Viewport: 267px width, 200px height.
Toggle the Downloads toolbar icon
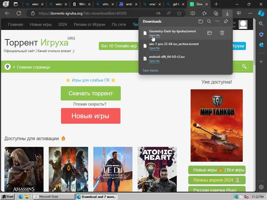click(227, 13)
